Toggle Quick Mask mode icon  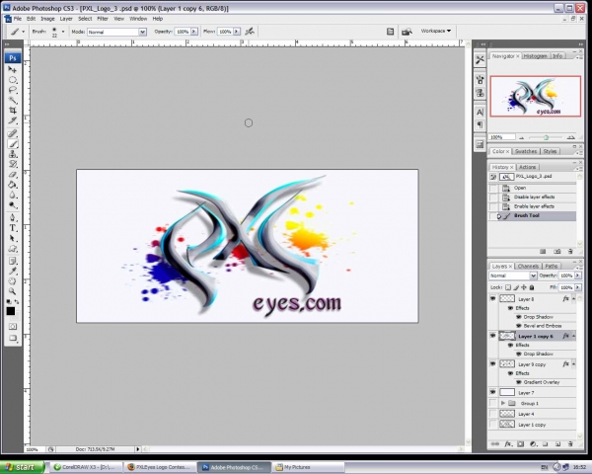point(13,326)
